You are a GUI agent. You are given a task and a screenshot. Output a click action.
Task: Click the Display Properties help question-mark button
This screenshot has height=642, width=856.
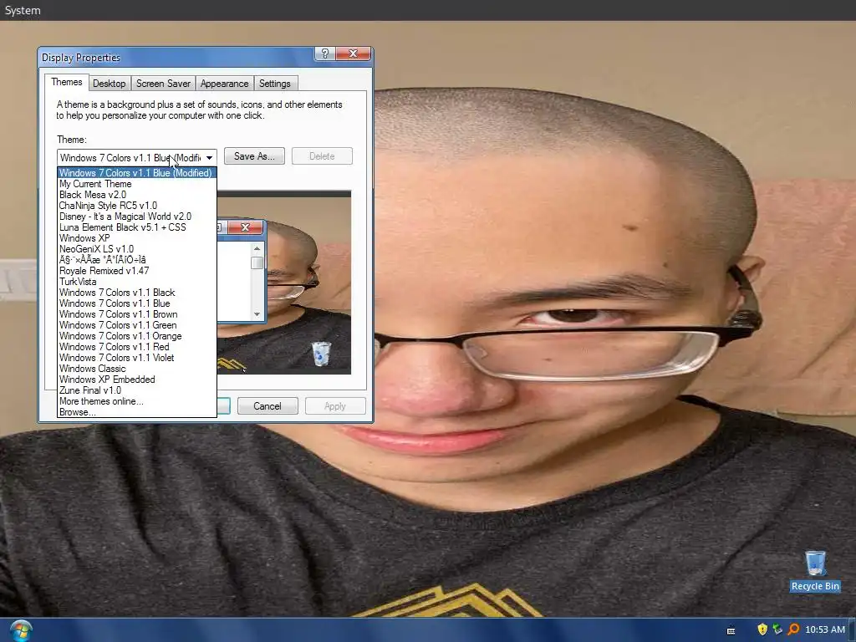325,53
